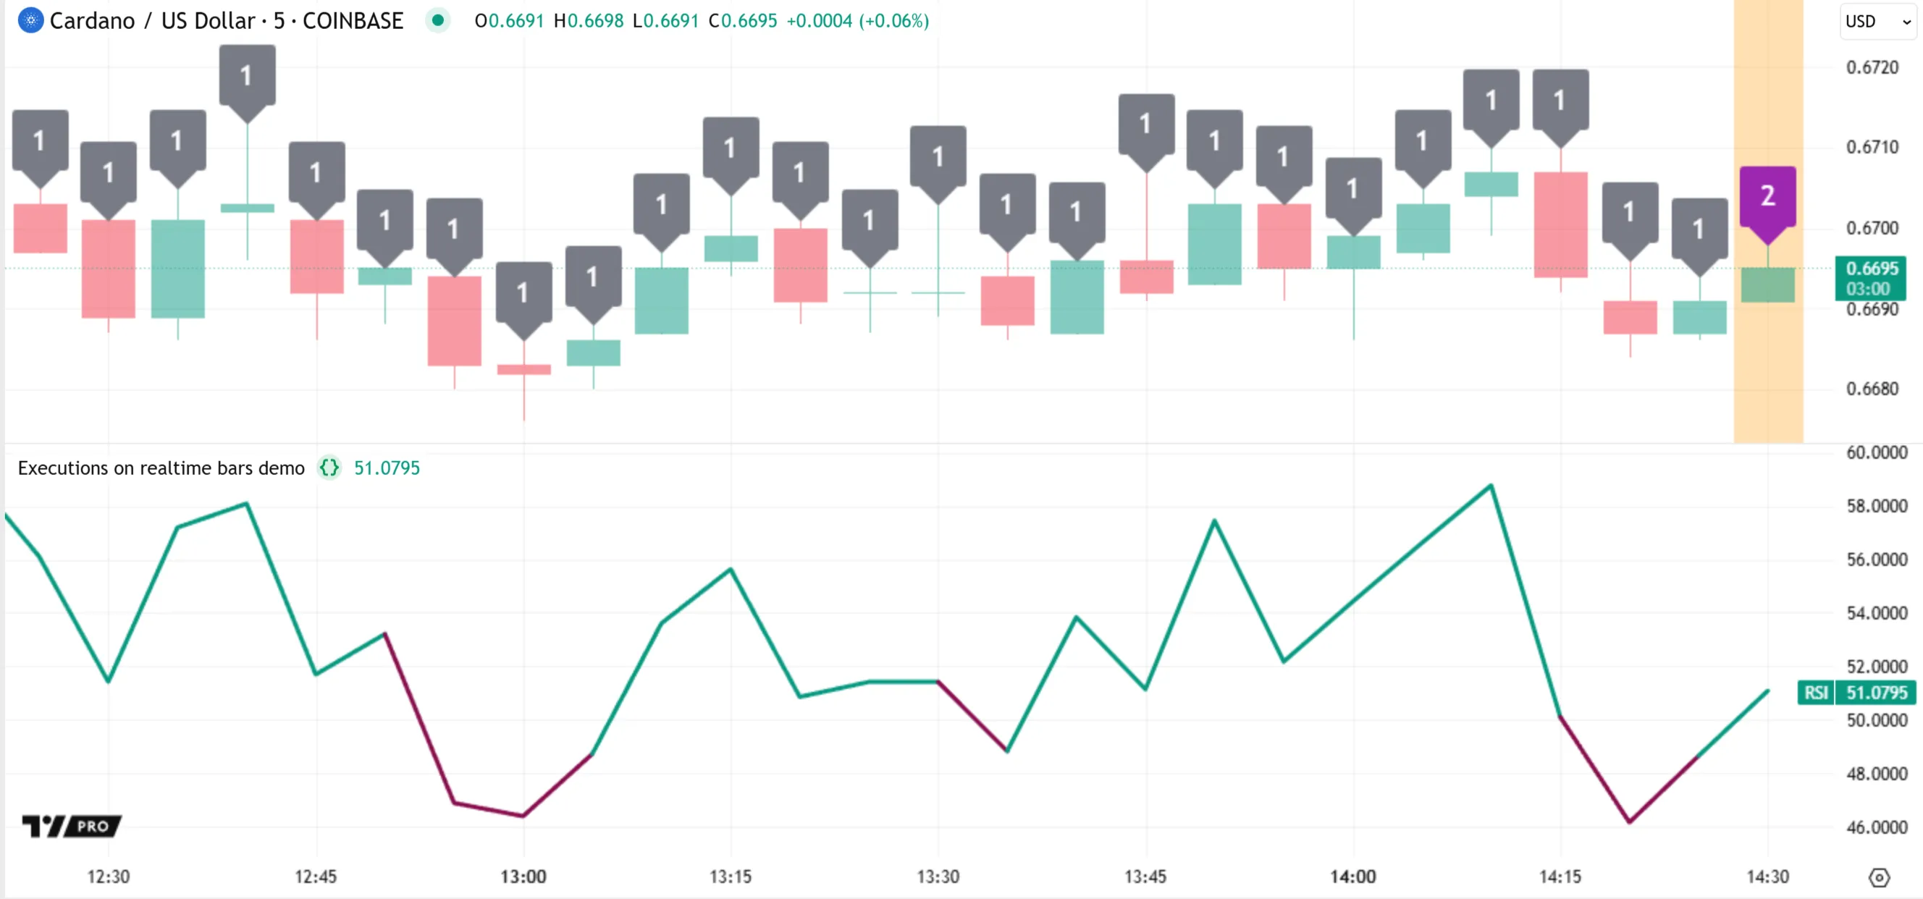
Task: Click the Cardano coin logo icon
Action: (x=30, y=20)
